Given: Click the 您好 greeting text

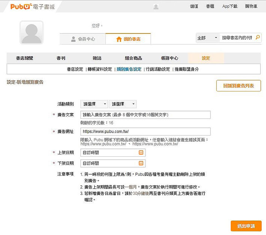Looking at the screenshot, I should 97,26.
